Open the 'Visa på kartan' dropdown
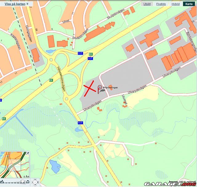 [15, 4]
